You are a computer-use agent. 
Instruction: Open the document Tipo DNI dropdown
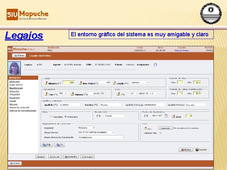(63, 93)
